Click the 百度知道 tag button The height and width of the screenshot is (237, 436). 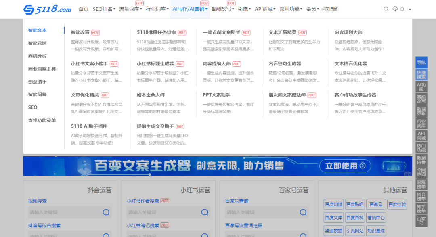(x=334, y=204)
